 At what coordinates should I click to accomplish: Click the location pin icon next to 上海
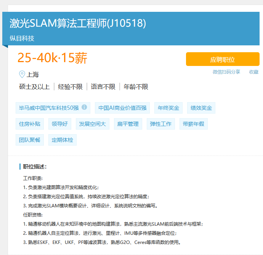point(22,74)
